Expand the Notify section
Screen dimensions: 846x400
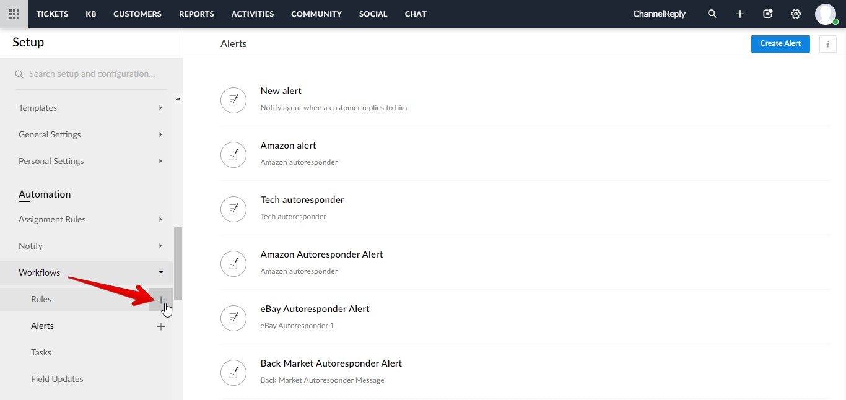[x=160, y=246]
